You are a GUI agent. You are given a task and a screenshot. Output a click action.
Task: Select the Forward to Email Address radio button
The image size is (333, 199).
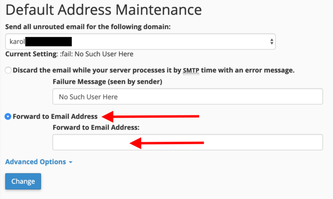click(8, 117)
